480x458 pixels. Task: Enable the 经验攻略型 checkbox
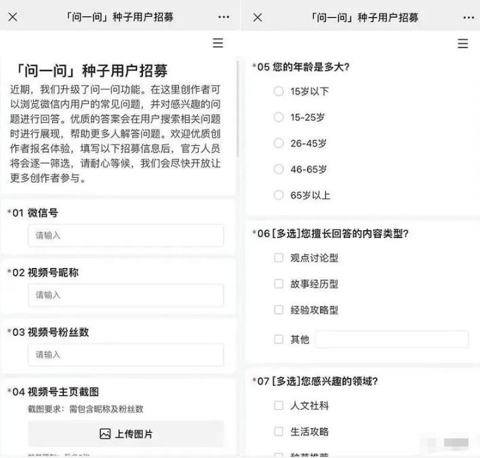279,310
